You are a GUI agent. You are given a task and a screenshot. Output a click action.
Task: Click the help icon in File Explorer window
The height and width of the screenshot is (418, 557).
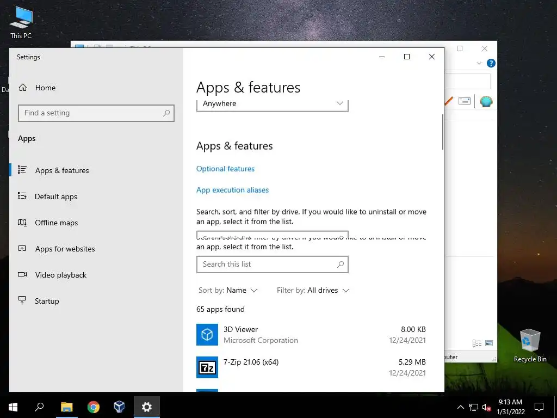(x=491, y=63)
